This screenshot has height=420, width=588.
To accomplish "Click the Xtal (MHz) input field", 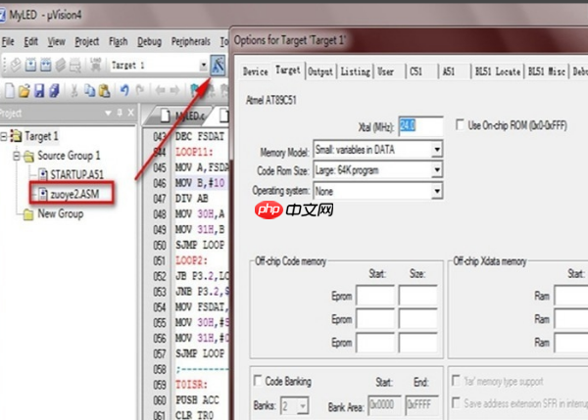I will click(x=420, y=125).
